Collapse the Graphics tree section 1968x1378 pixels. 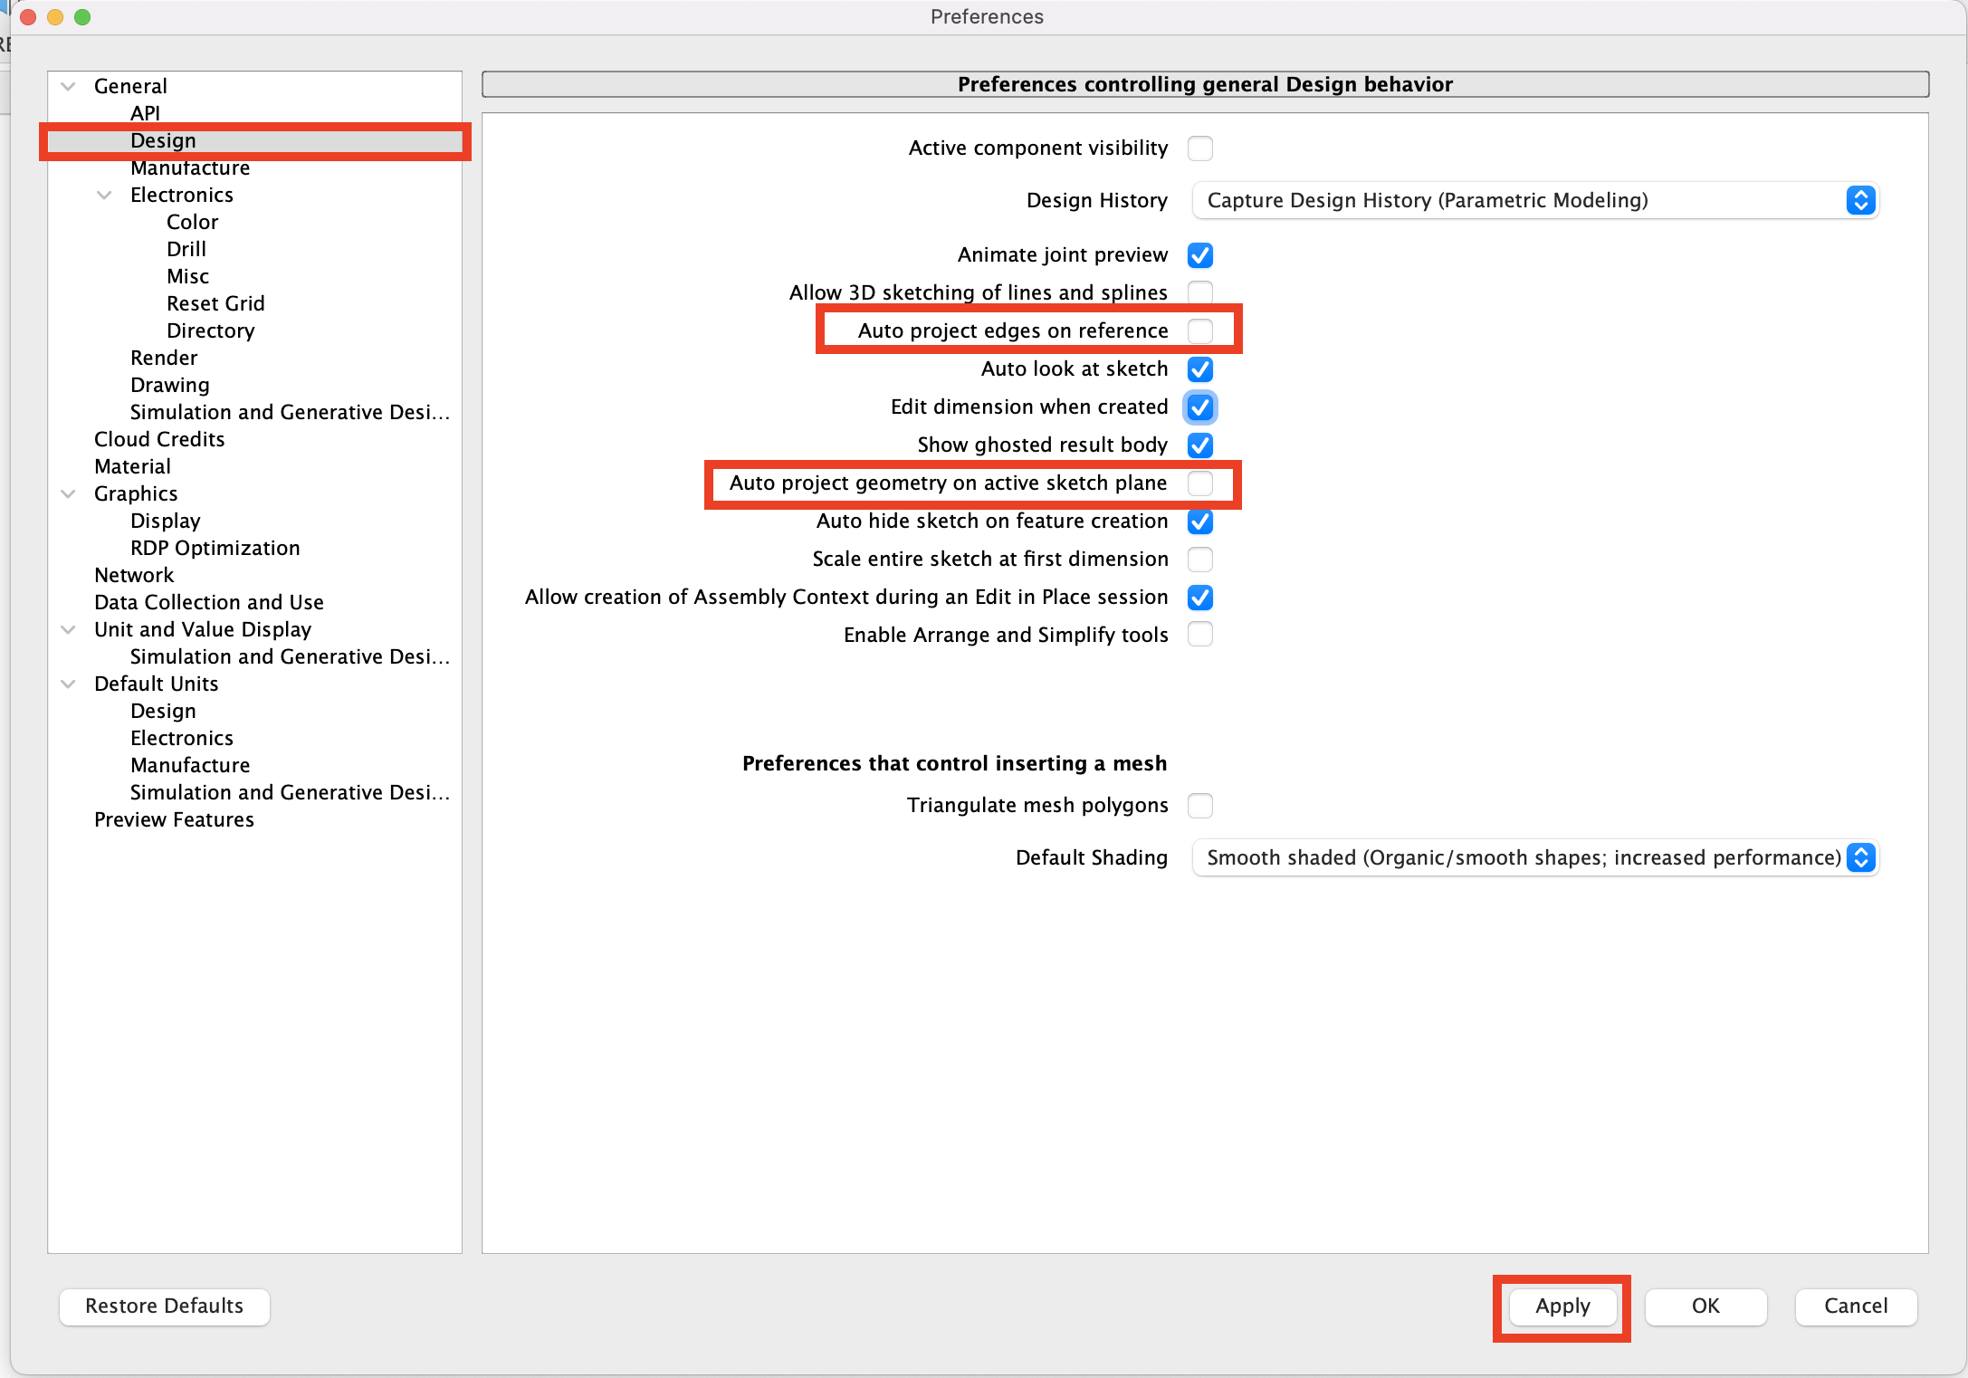tap(68, 494)
